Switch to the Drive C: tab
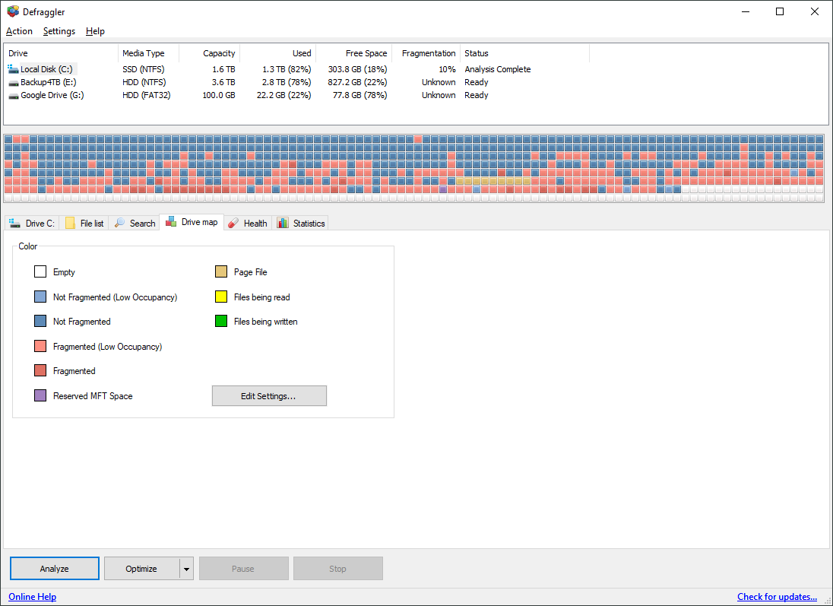Screen dimensions: 833x606 click(x=32, y=224)
